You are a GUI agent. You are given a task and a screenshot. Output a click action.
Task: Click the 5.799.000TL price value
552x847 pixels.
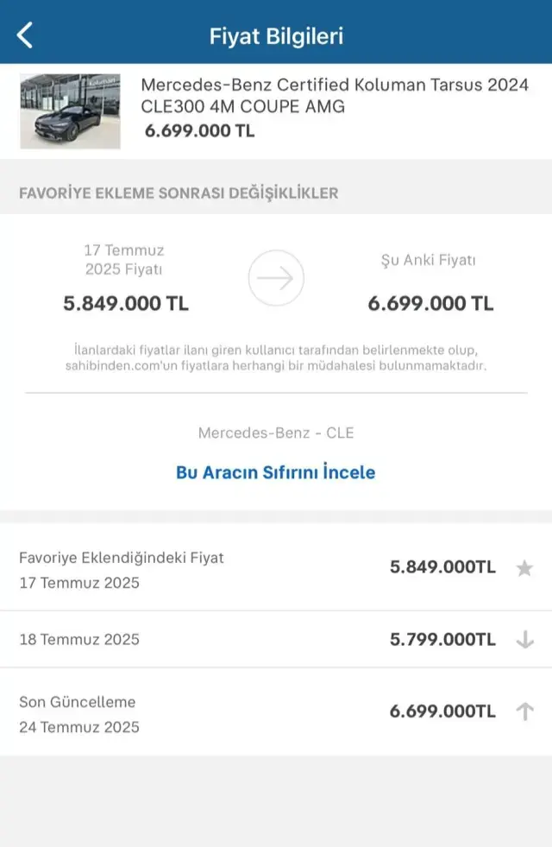pos(441,640)
